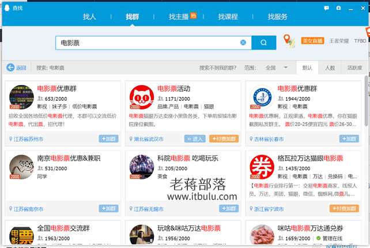Sort results by 活跃度
The image size is (370, 248).
pos(354,68)
